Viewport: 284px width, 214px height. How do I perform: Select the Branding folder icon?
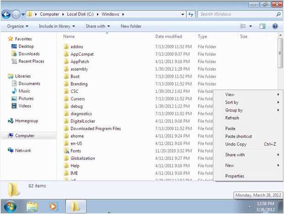click(x=66, y=84)
